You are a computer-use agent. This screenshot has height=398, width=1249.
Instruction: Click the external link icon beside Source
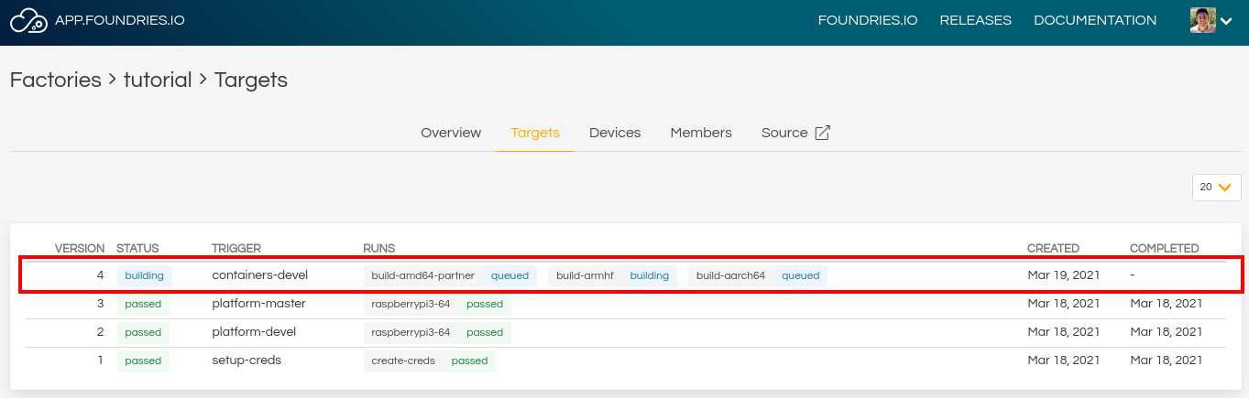pyautogui.click(x=823, y=133)
